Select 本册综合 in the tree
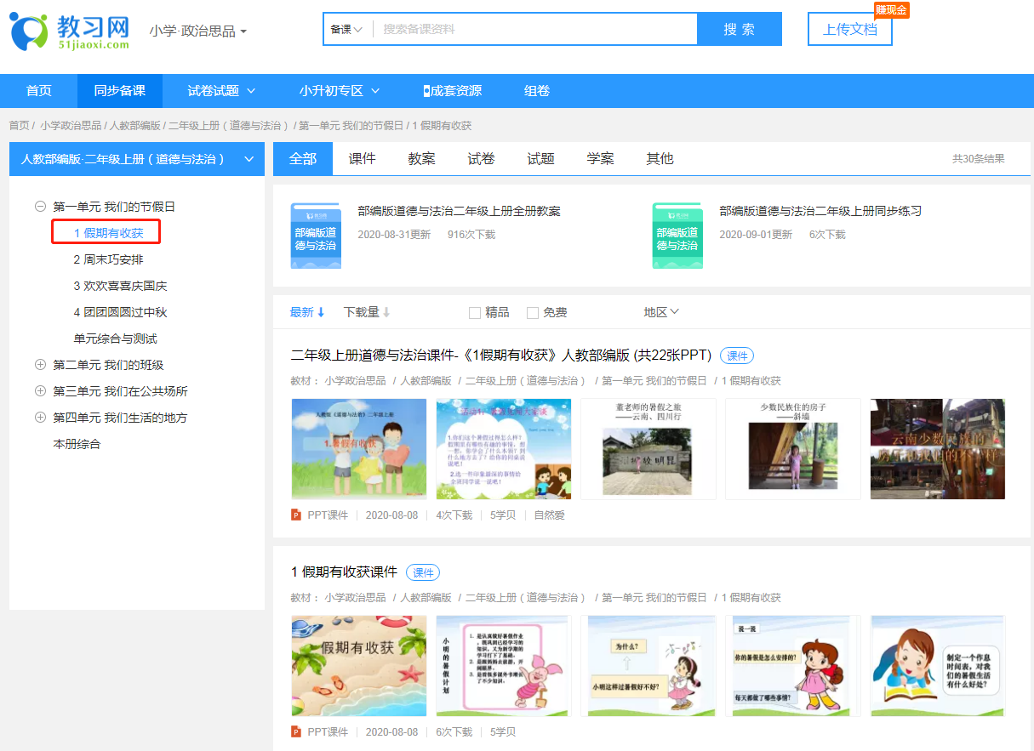 77,444
